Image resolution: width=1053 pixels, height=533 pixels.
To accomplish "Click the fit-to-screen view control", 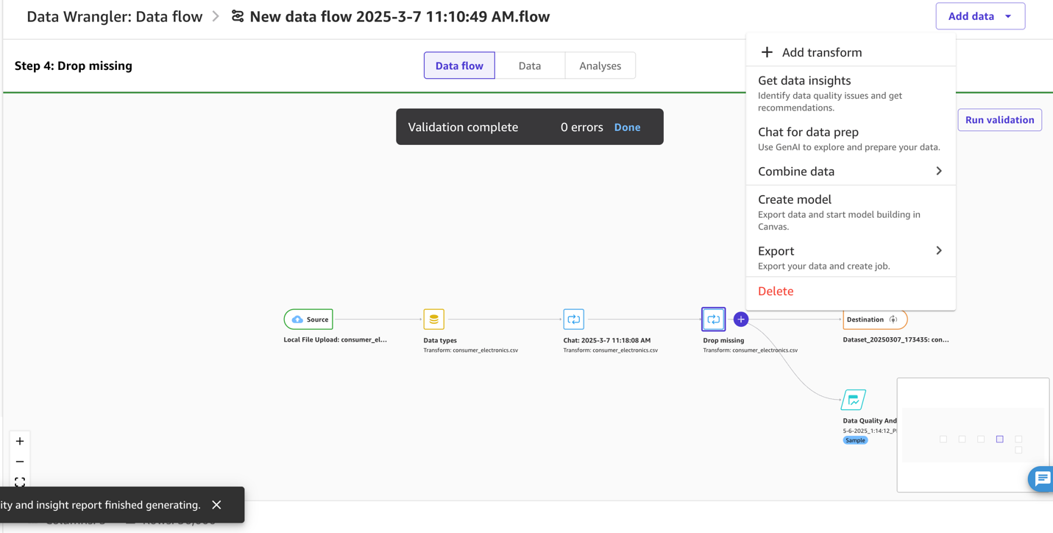I will pyautogui.click(x=20, y=481).
